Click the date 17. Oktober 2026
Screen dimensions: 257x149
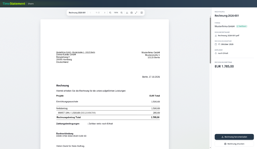pyautogui.click(x=226, y=44)
